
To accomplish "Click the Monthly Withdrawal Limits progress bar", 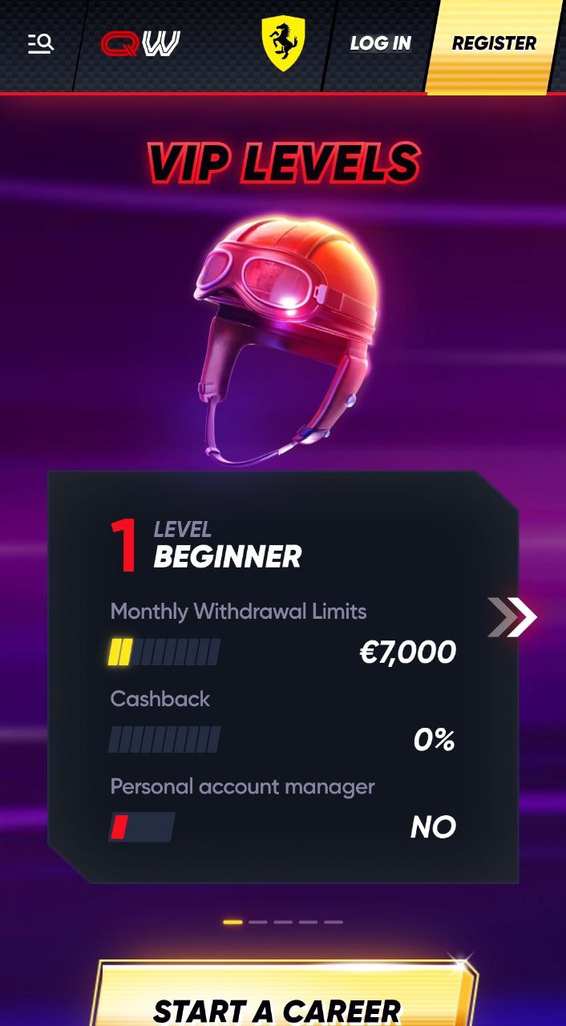I will [164, 652].
